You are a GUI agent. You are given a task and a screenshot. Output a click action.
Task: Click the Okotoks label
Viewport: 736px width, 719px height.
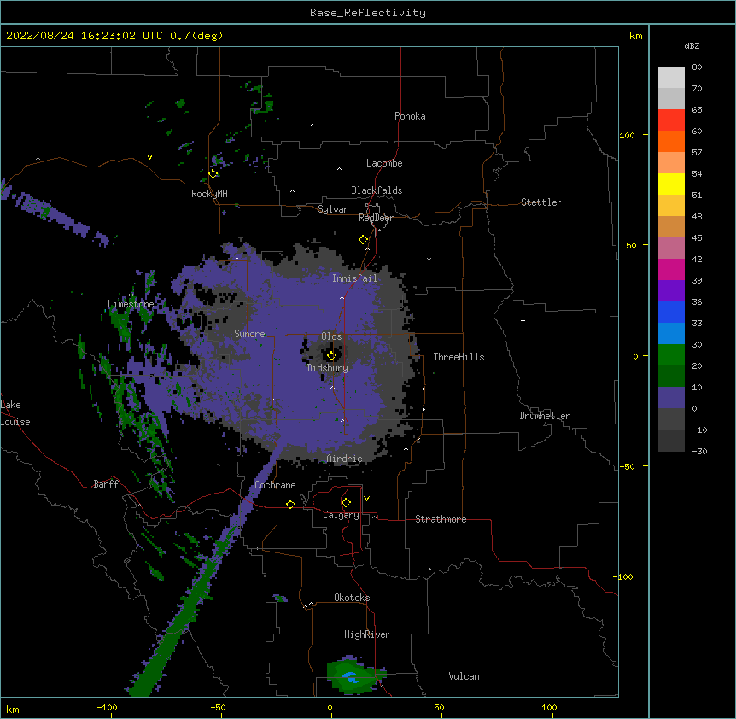[x=352, y=598]
